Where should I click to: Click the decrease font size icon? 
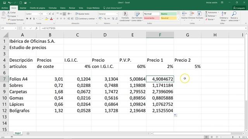[x=53, y=14]
